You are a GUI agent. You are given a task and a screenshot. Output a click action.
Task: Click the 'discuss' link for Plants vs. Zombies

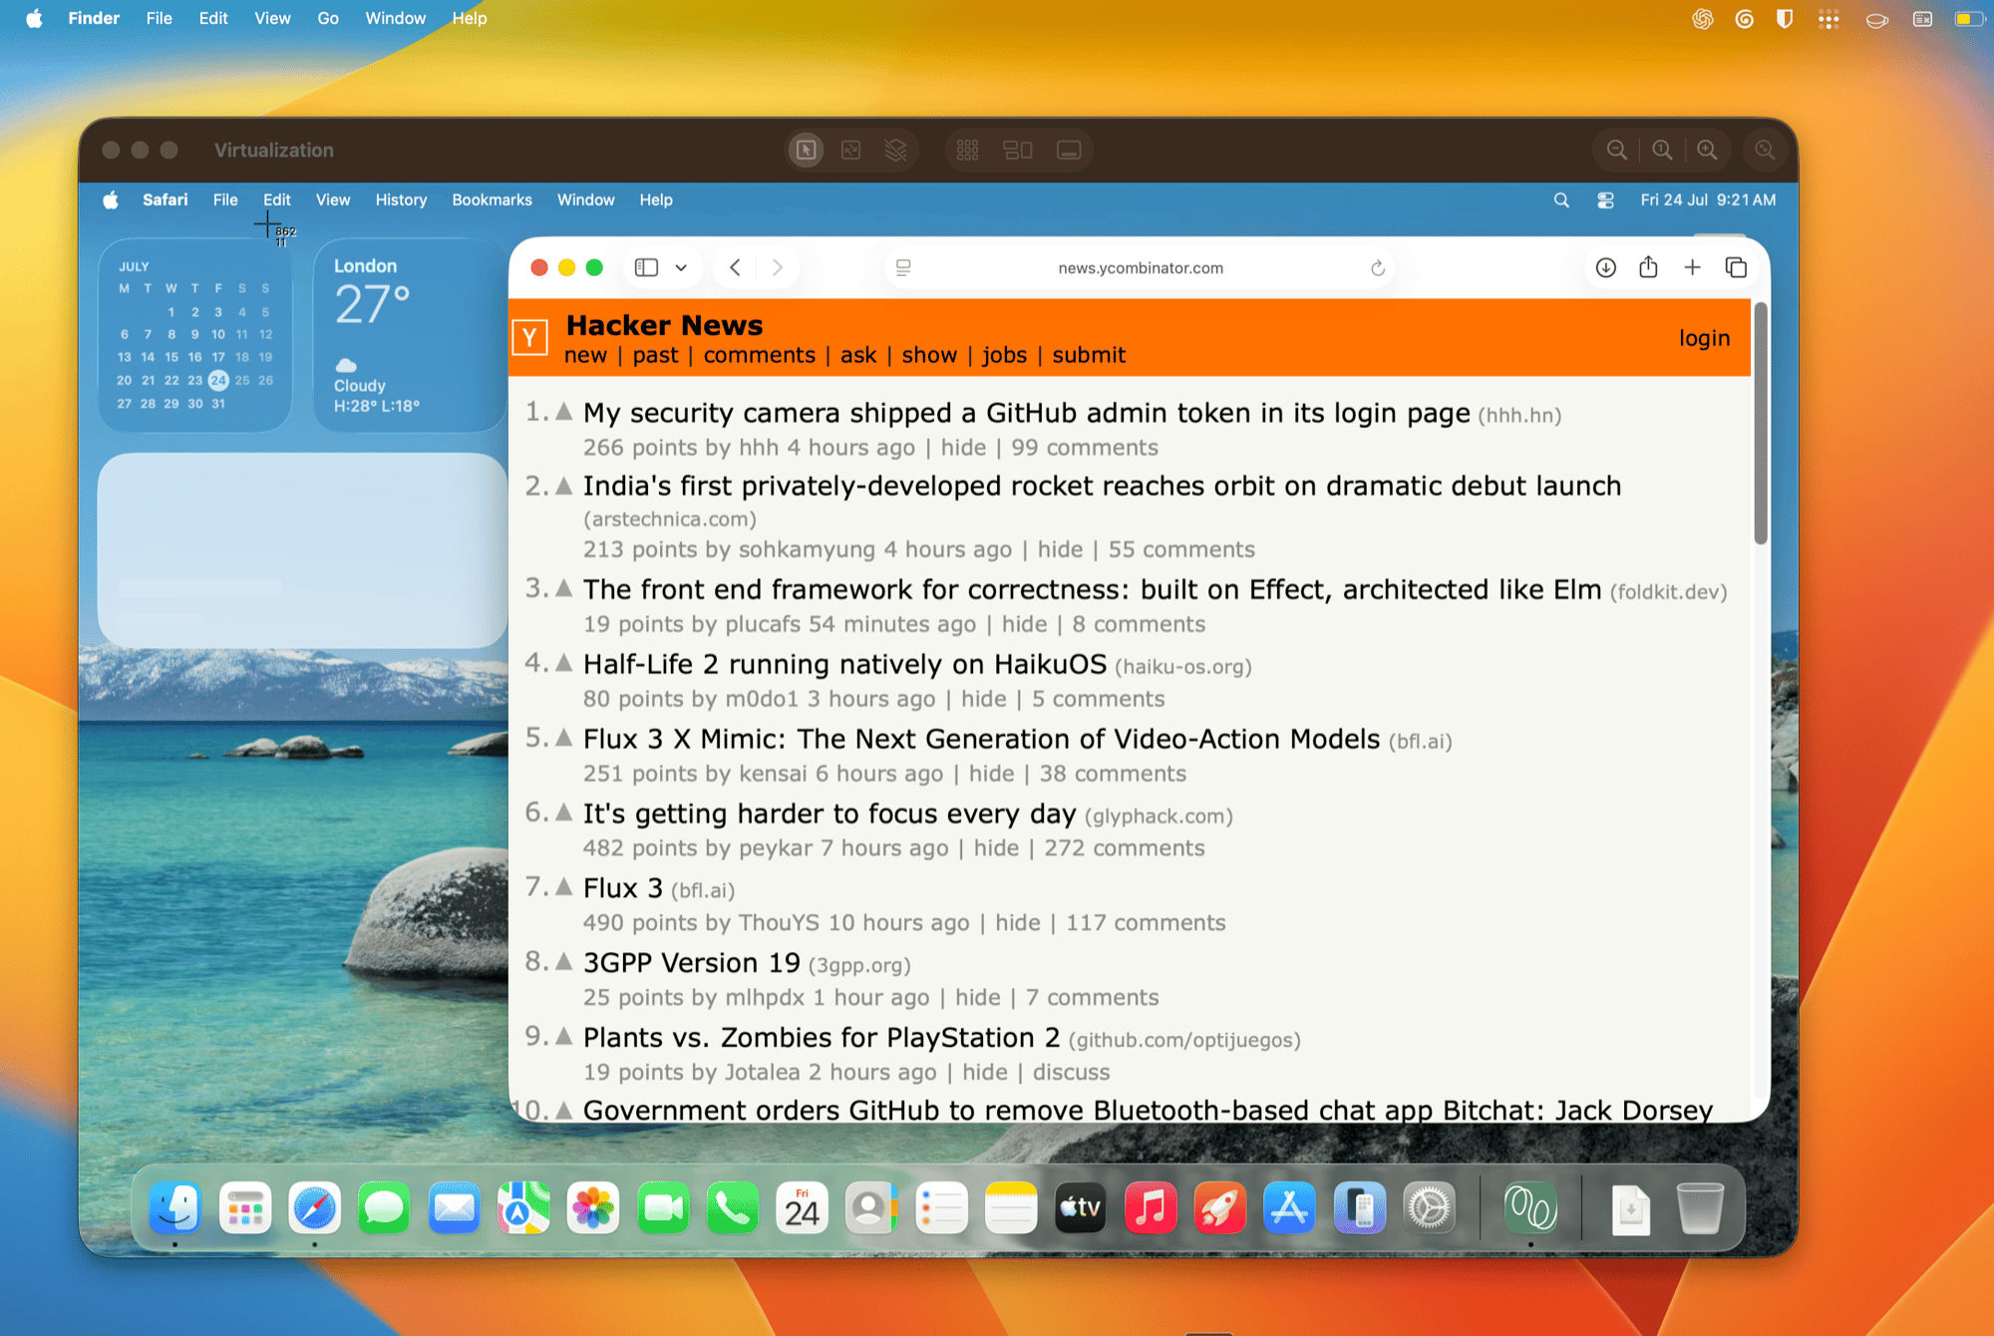(x=1071, y=1072)
